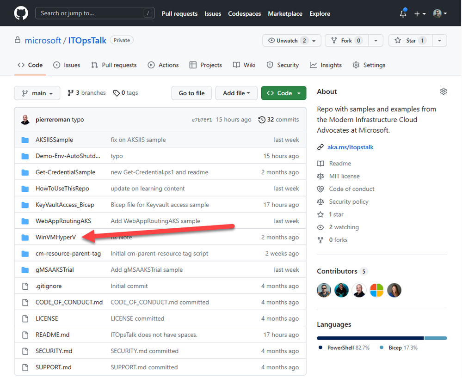Open Pull requests in the top navigation
The height and width of the screenshot is (378, 462).
(x=180, y=13)
